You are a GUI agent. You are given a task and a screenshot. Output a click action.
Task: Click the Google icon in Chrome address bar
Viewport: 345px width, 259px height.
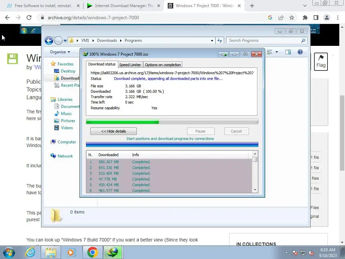pos(270,18)
